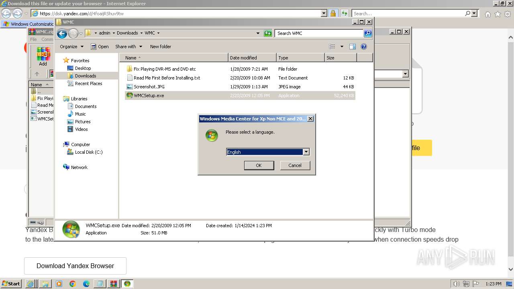
Task: Sort by Date modified column header
Action: 252,58
